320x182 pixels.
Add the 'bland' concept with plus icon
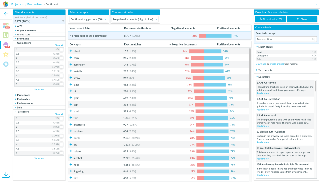click(x=71, y=51)
